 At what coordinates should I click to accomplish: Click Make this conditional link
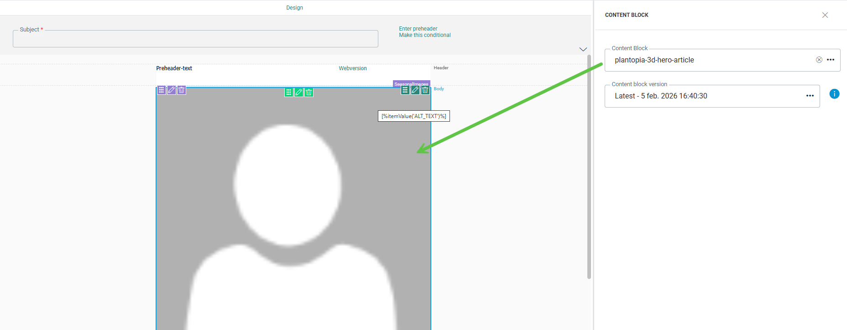(x=425, y=35)
